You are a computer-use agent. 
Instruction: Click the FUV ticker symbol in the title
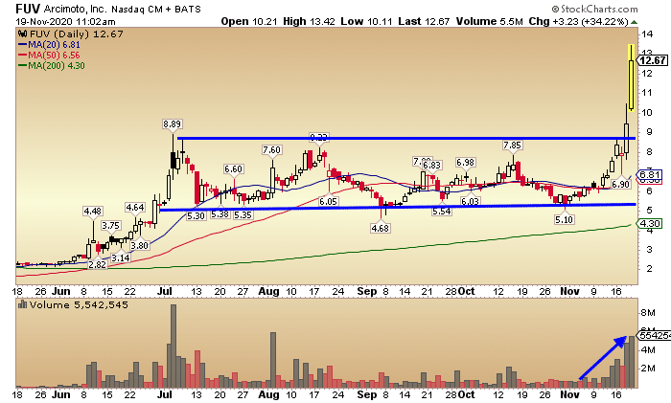coord(28,9)
